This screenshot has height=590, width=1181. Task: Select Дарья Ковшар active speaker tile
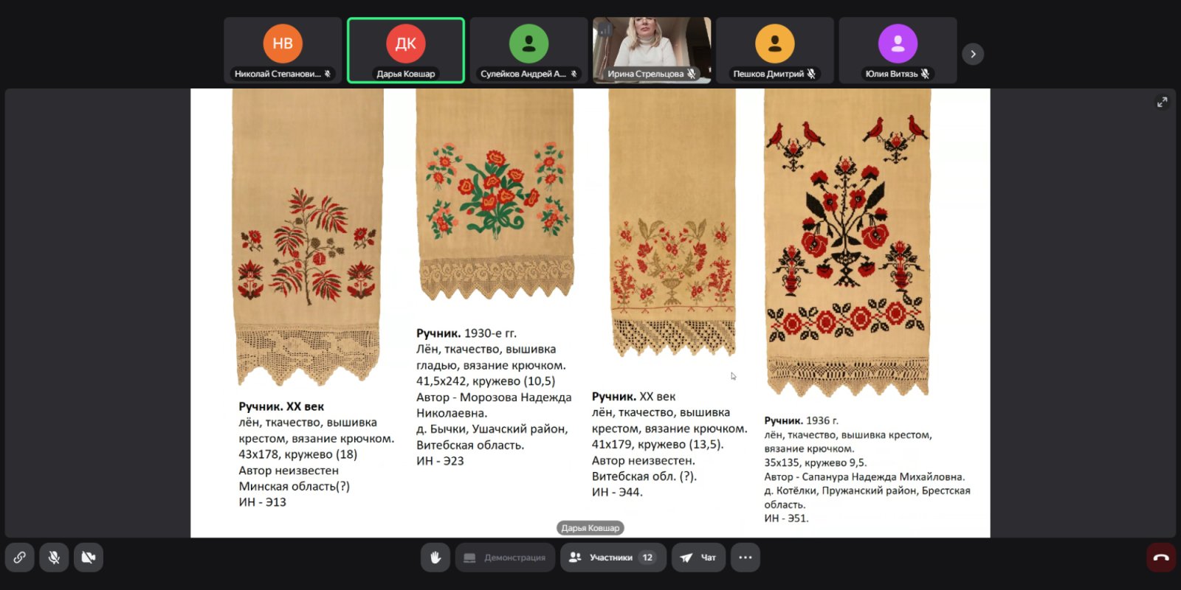406,50
